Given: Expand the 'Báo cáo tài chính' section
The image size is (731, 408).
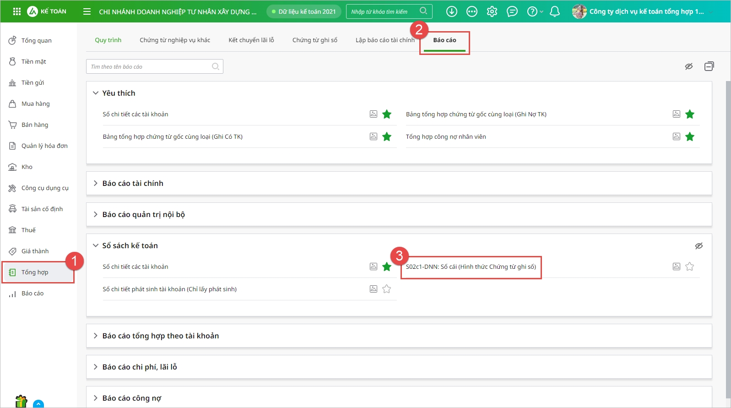Looking at the screenshot, I should click(133, 183).
